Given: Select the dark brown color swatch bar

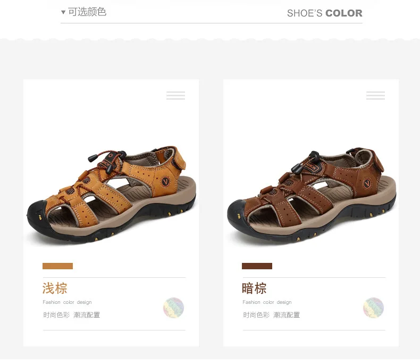Looking at the screenshot, I should click(x=257, y=266).
